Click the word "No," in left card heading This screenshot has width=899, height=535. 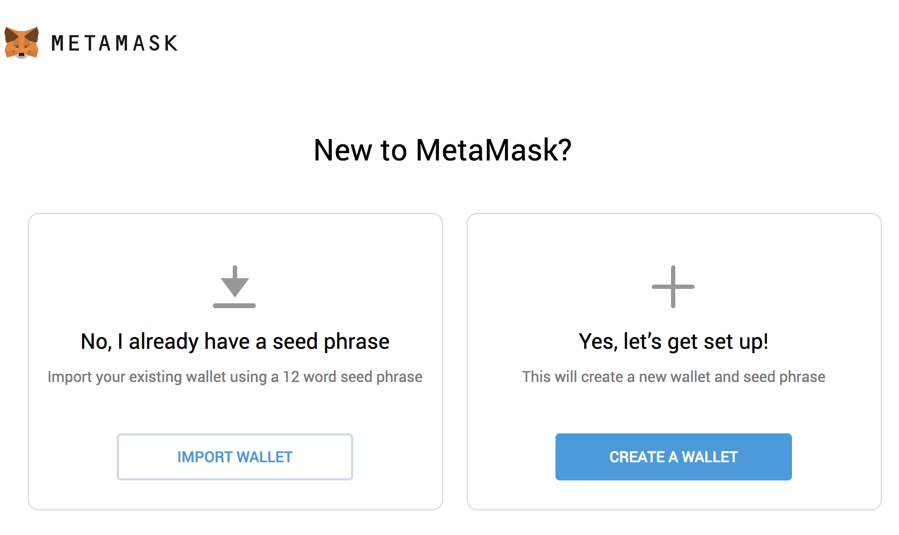(x=96, y=341)
